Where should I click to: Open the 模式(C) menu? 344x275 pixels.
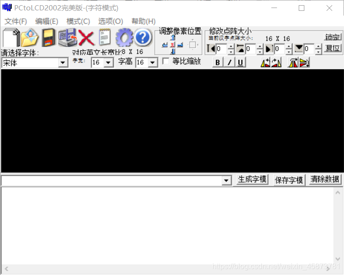tap(78, 21)
